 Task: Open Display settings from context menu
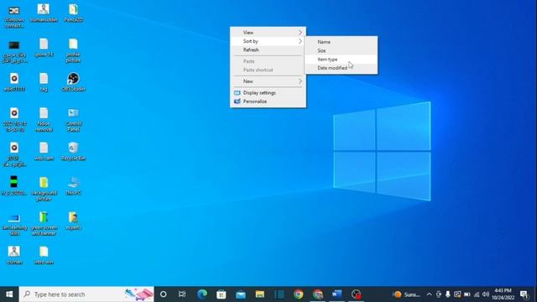tap(268, 93)
